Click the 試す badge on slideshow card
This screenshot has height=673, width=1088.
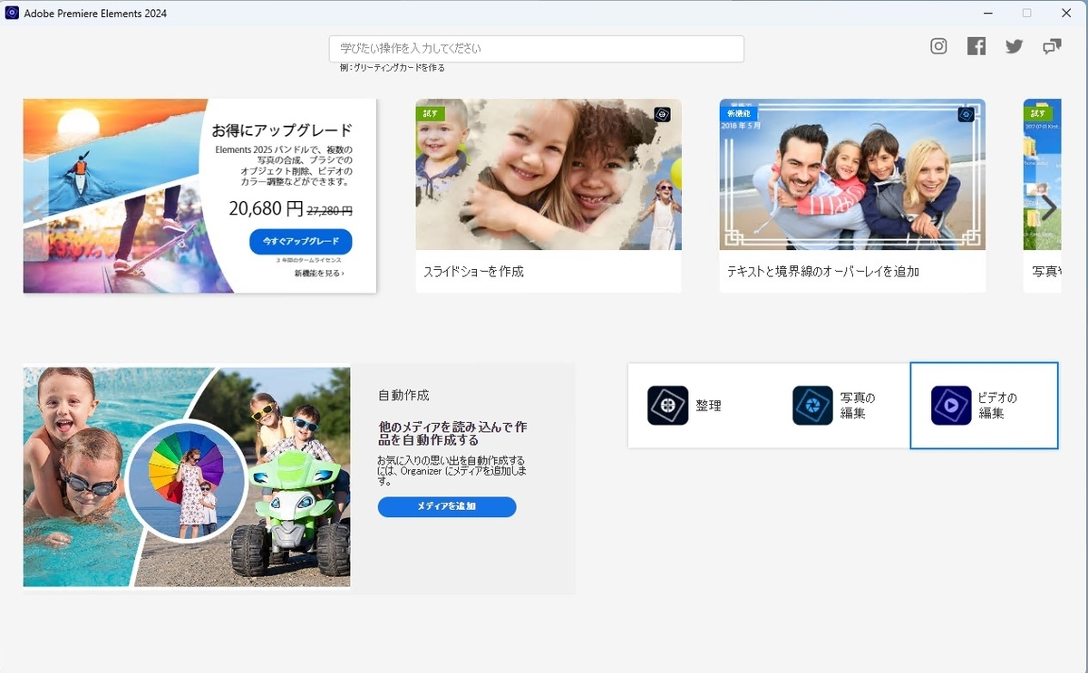pos(430,113)
